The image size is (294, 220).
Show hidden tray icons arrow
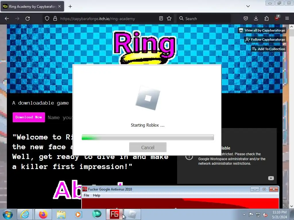click(x=244, y=215)
